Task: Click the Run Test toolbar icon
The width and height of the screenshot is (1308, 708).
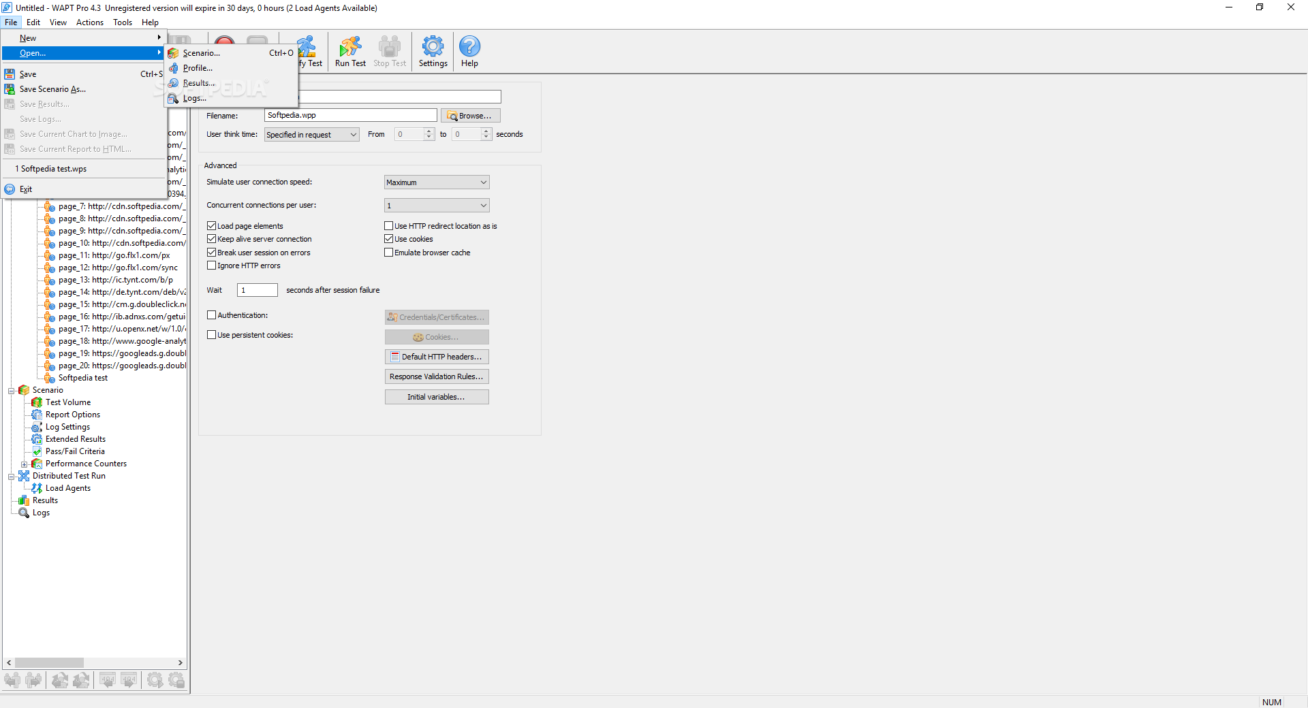Action: click(350, 51)
